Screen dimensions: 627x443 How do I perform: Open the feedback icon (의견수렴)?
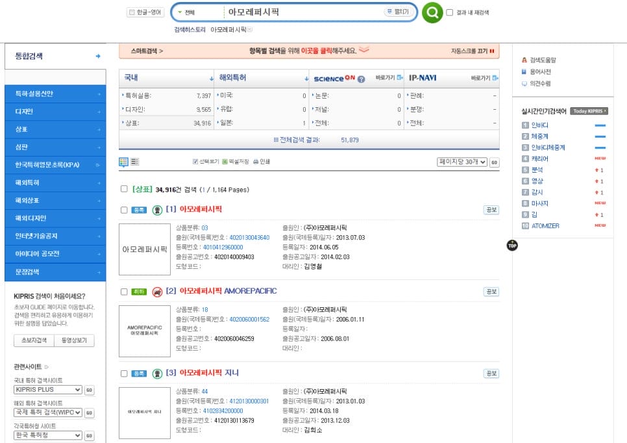click(524, 83)
